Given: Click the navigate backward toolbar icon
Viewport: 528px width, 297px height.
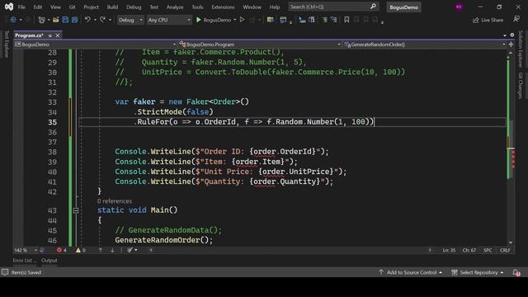Looking at the screenshot, I should pos(13,20).
